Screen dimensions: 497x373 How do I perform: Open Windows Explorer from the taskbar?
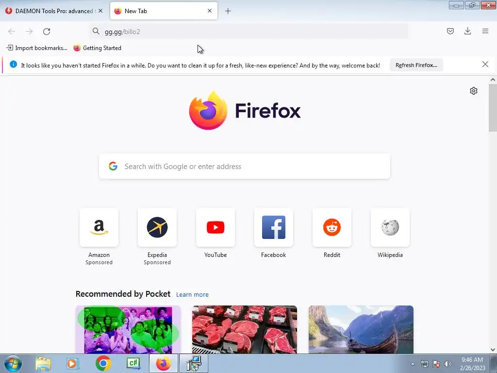click(x=43, y=364)
